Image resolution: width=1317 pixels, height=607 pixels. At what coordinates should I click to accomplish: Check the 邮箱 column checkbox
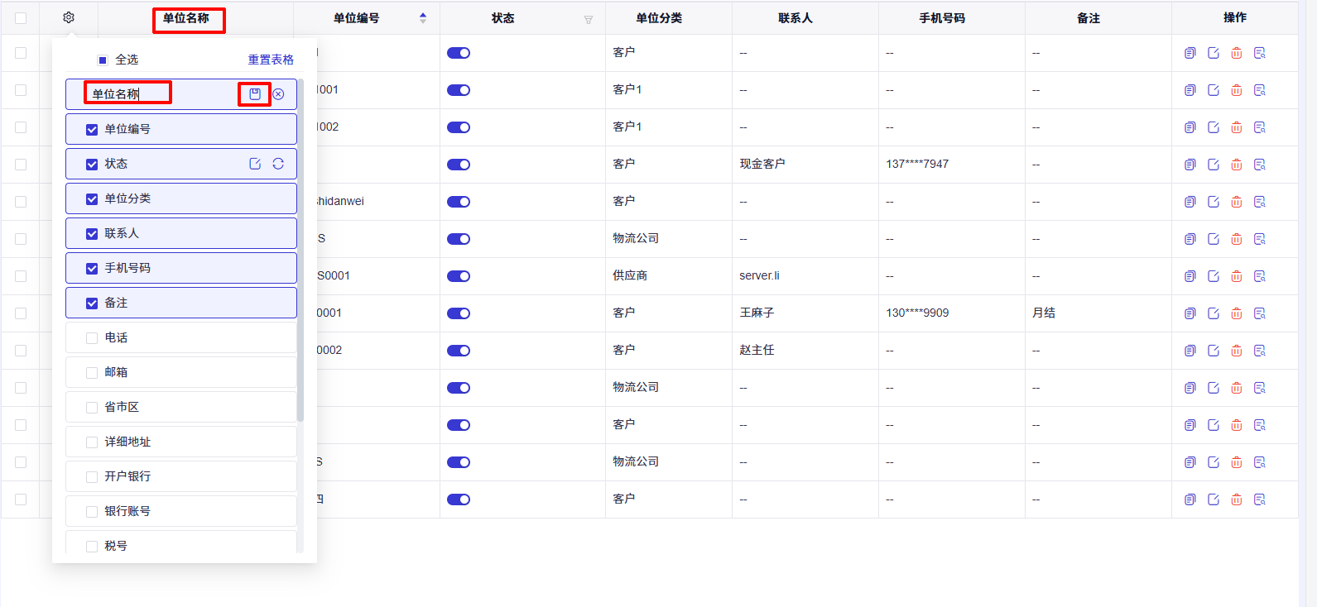click(92, 372)
